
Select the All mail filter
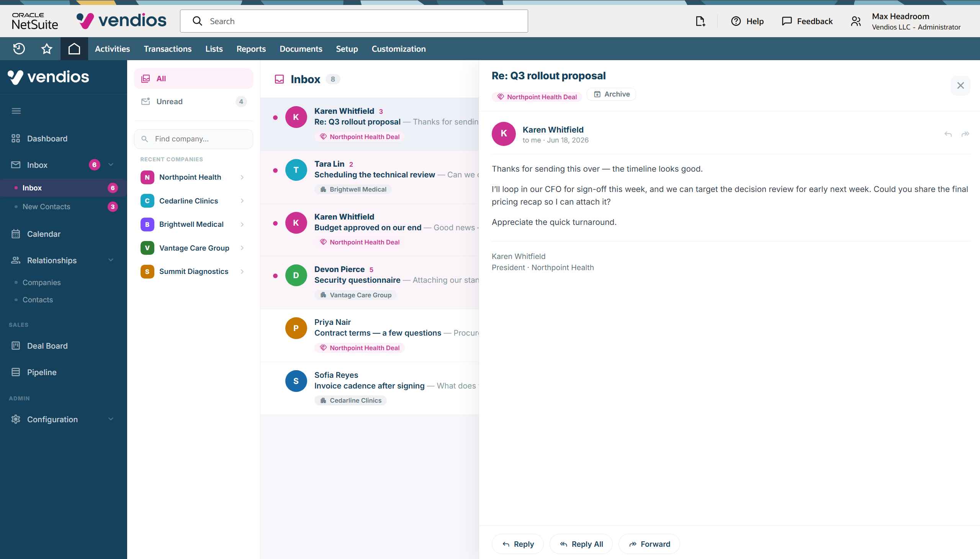tap(193, 79)
